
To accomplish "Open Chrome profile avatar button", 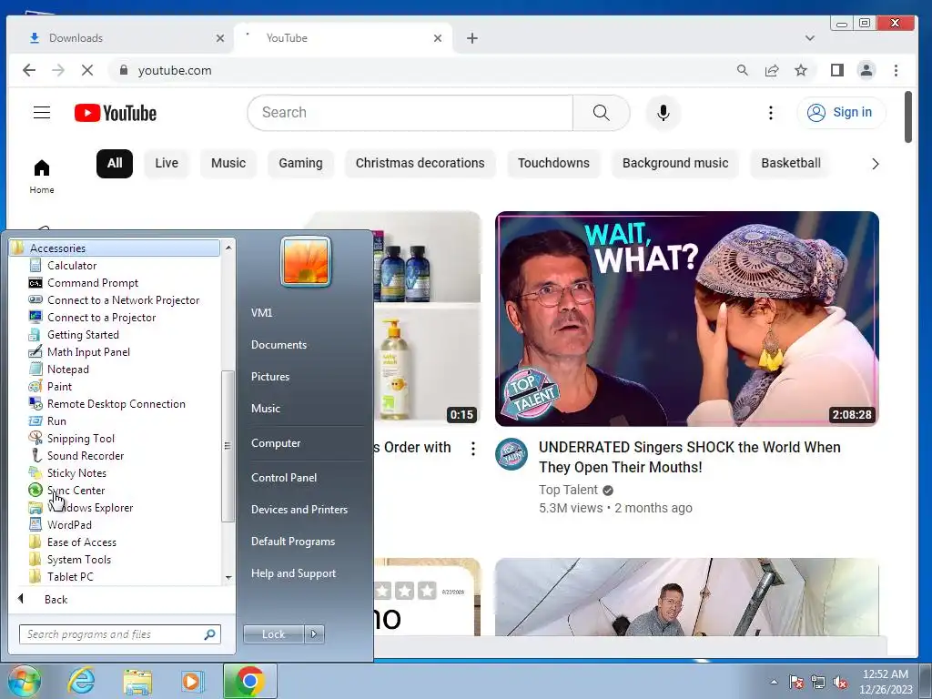I will pos(866,70).
